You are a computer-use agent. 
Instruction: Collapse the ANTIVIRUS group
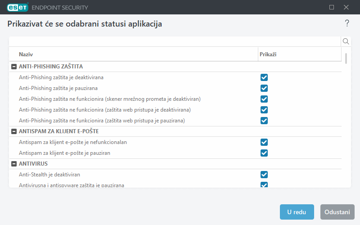14,164
